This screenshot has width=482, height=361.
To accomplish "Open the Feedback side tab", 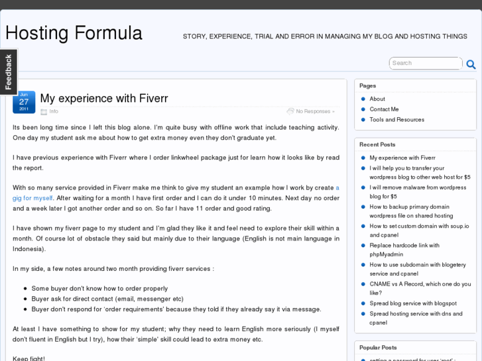I will [x=9, y=72].
